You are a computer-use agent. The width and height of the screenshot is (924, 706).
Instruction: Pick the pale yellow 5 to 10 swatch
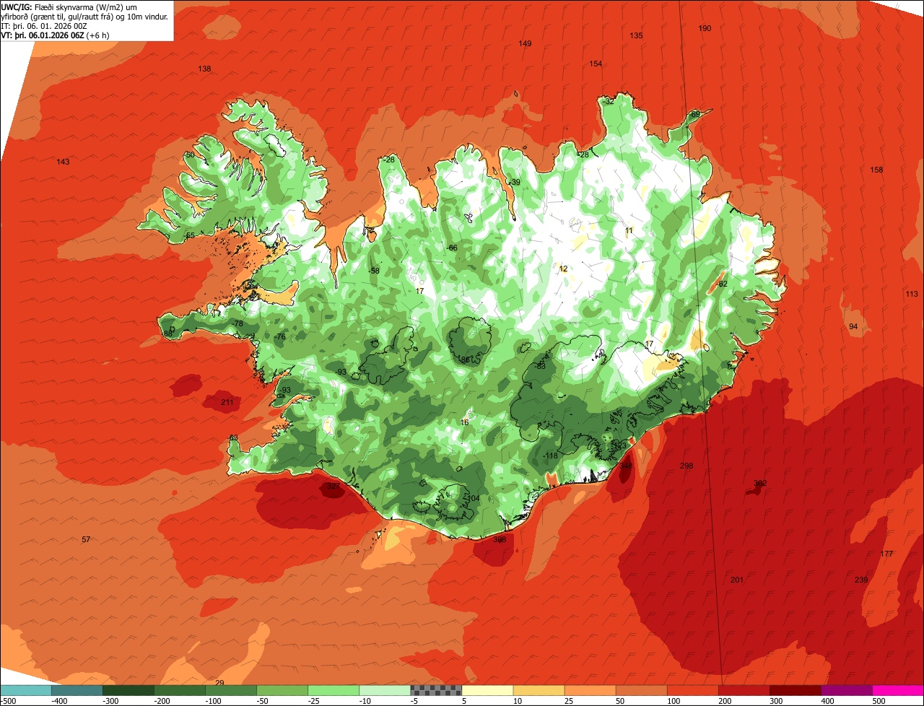coord(487,691)
